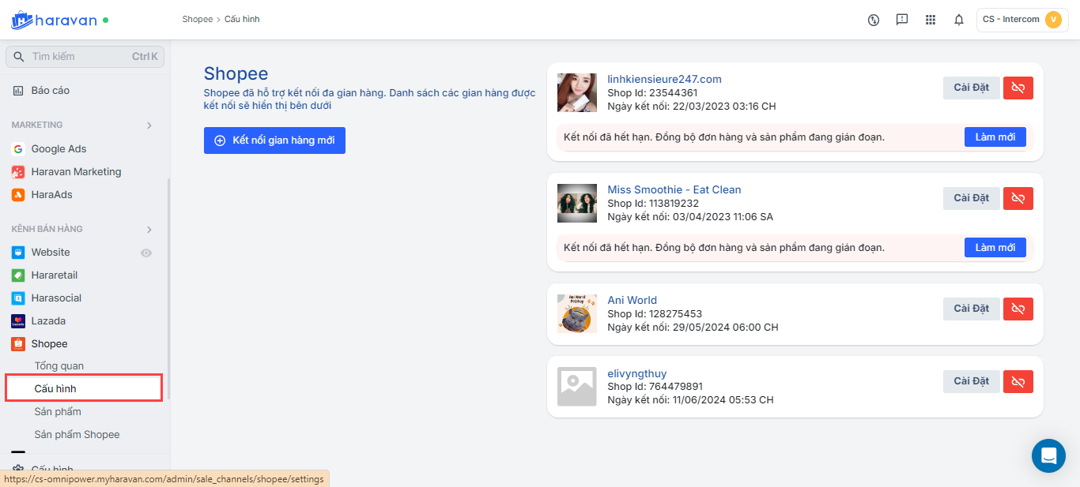Open the CS - Intercom account menu
The width and height of the screenshot is (1080, 487).
[1023, 20]
